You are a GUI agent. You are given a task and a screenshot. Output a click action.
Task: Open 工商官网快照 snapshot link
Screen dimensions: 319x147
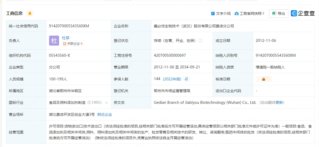(x=250, y=14)
